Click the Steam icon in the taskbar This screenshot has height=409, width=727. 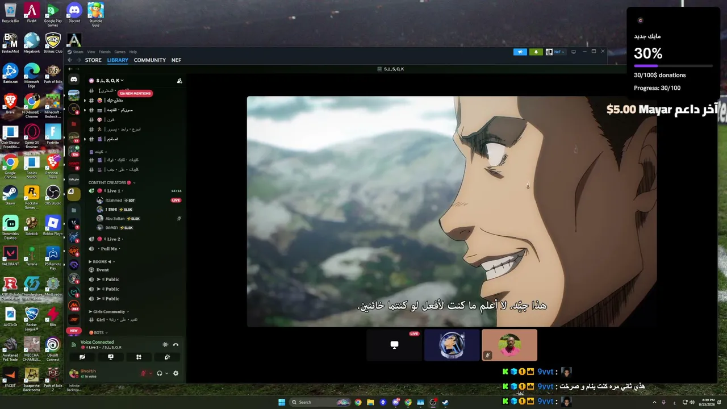click(445, 402)
